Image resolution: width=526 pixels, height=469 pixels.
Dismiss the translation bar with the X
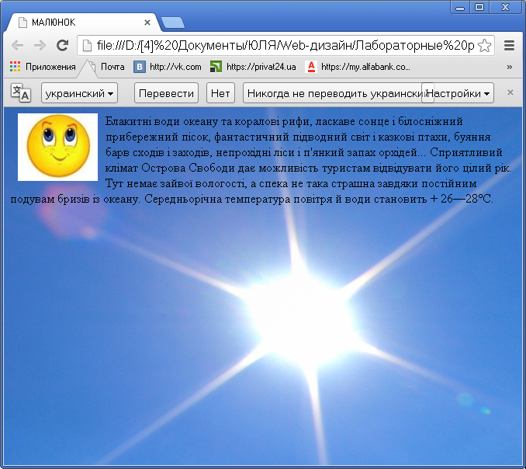(510, 92)
